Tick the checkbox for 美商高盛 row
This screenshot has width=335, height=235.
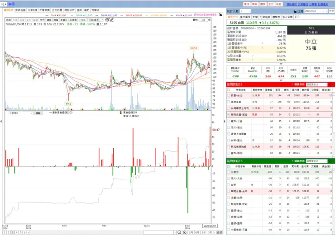229,102
